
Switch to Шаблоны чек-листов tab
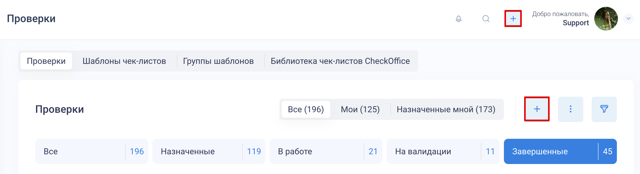(x=124, y=61)
